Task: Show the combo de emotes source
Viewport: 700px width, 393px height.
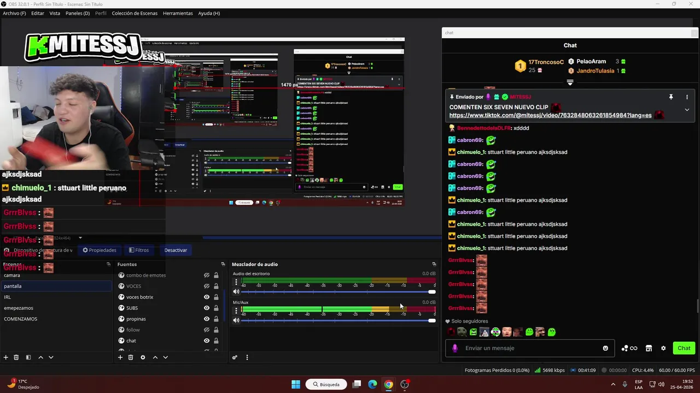Action: (207, 275)
